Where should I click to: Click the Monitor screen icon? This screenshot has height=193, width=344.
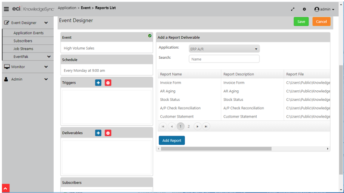(x=7, y=66)
